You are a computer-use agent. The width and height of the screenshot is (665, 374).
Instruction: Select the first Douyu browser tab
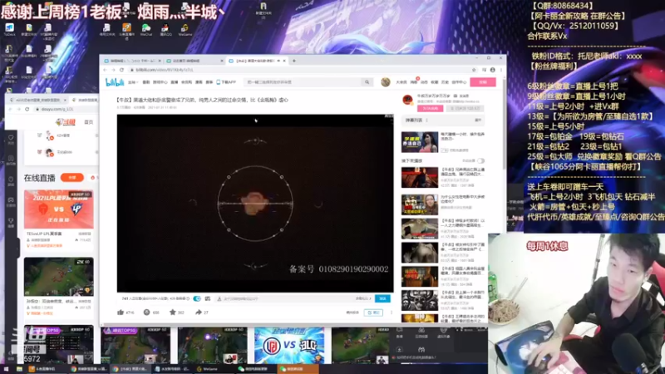(38, 100)
